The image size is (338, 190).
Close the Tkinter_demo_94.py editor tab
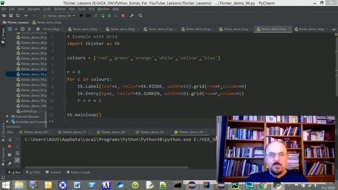click(289, 29)
